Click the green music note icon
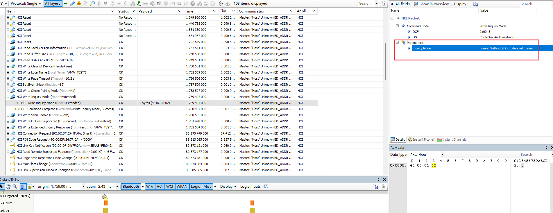 click(x=139, y=3)
